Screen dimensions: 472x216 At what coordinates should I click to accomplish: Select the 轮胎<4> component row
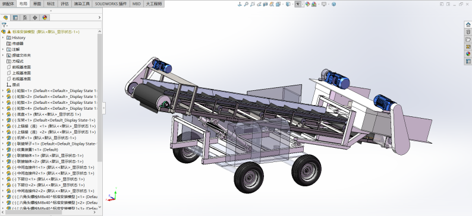coord(52,108)
